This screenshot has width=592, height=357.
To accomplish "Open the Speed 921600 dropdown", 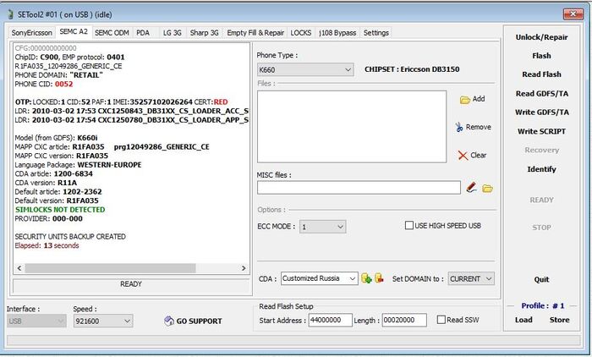I will 103,321.
